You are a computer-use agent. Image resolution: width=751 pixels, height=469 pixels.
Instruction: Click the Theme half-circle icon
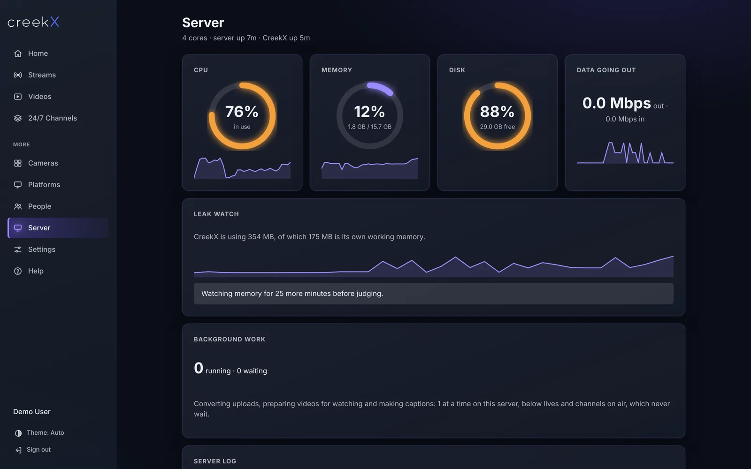click(18, 433)
